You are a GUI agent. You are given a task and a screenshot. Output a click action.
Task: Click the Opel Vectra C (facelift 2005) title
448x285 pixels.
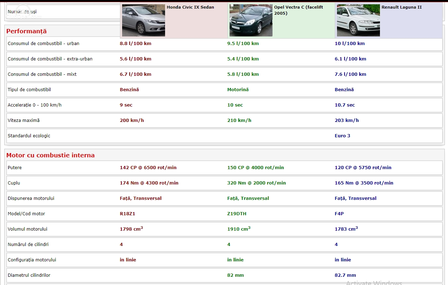point(299,10)
